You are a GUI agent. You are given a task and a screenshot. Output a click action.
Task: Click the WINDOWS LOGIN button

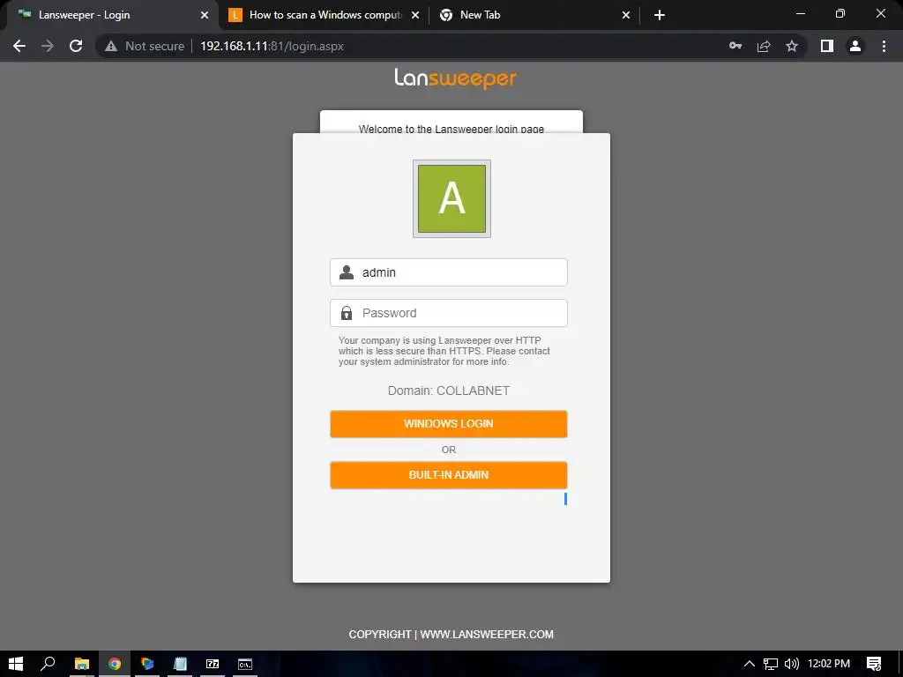tap(449, 424)
